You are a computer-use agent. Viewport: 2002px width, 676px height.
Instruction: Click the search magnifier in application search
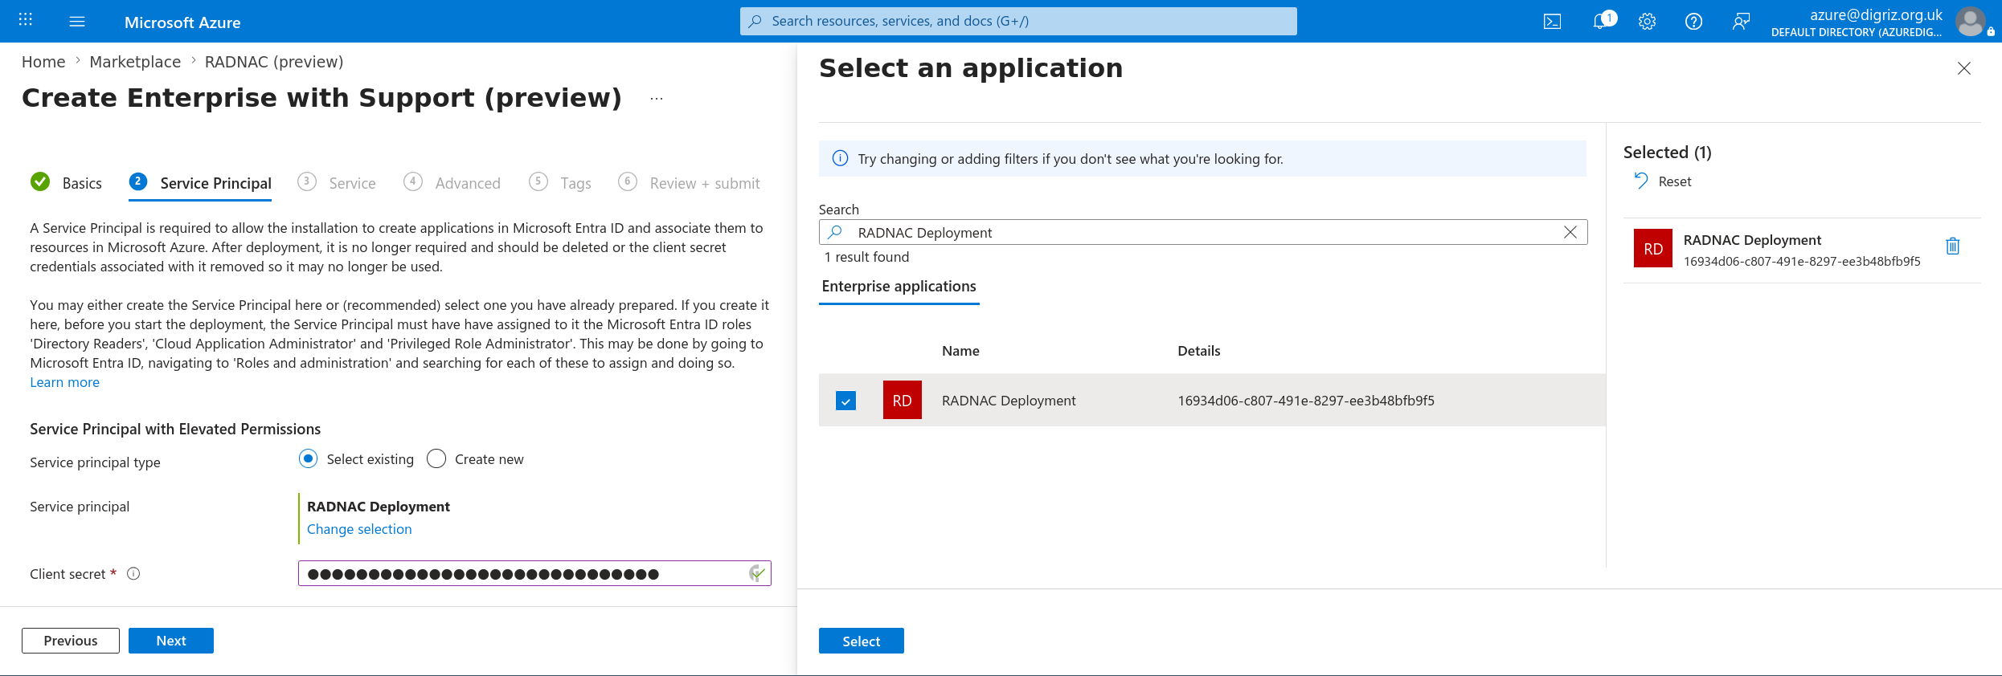(836, 232)
